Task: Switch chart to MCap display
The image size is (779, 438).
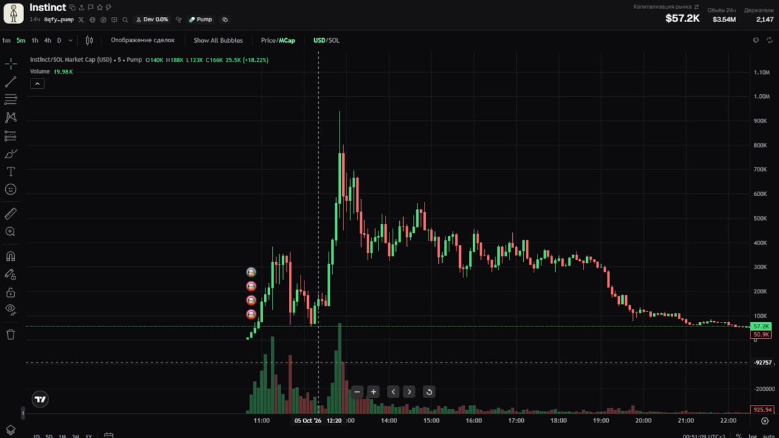Action: [287, 40]
